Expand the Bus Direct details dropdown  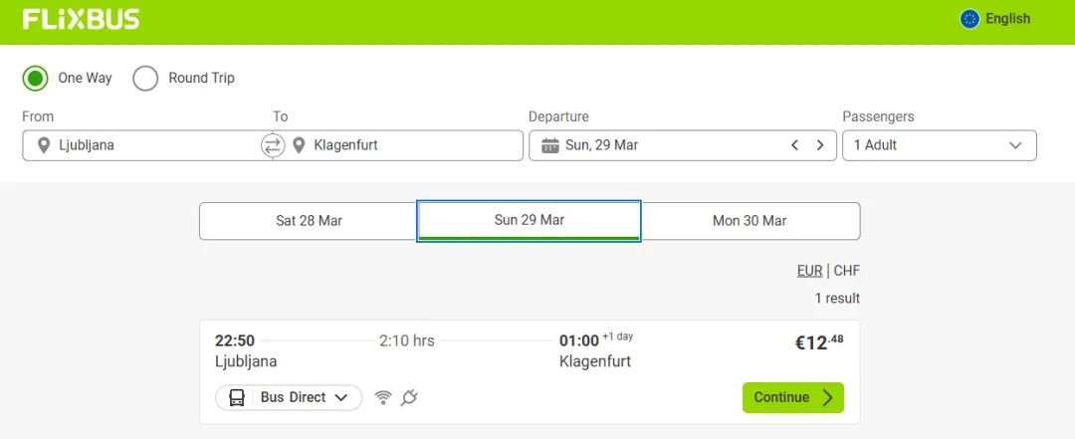[x=289, y=398]
